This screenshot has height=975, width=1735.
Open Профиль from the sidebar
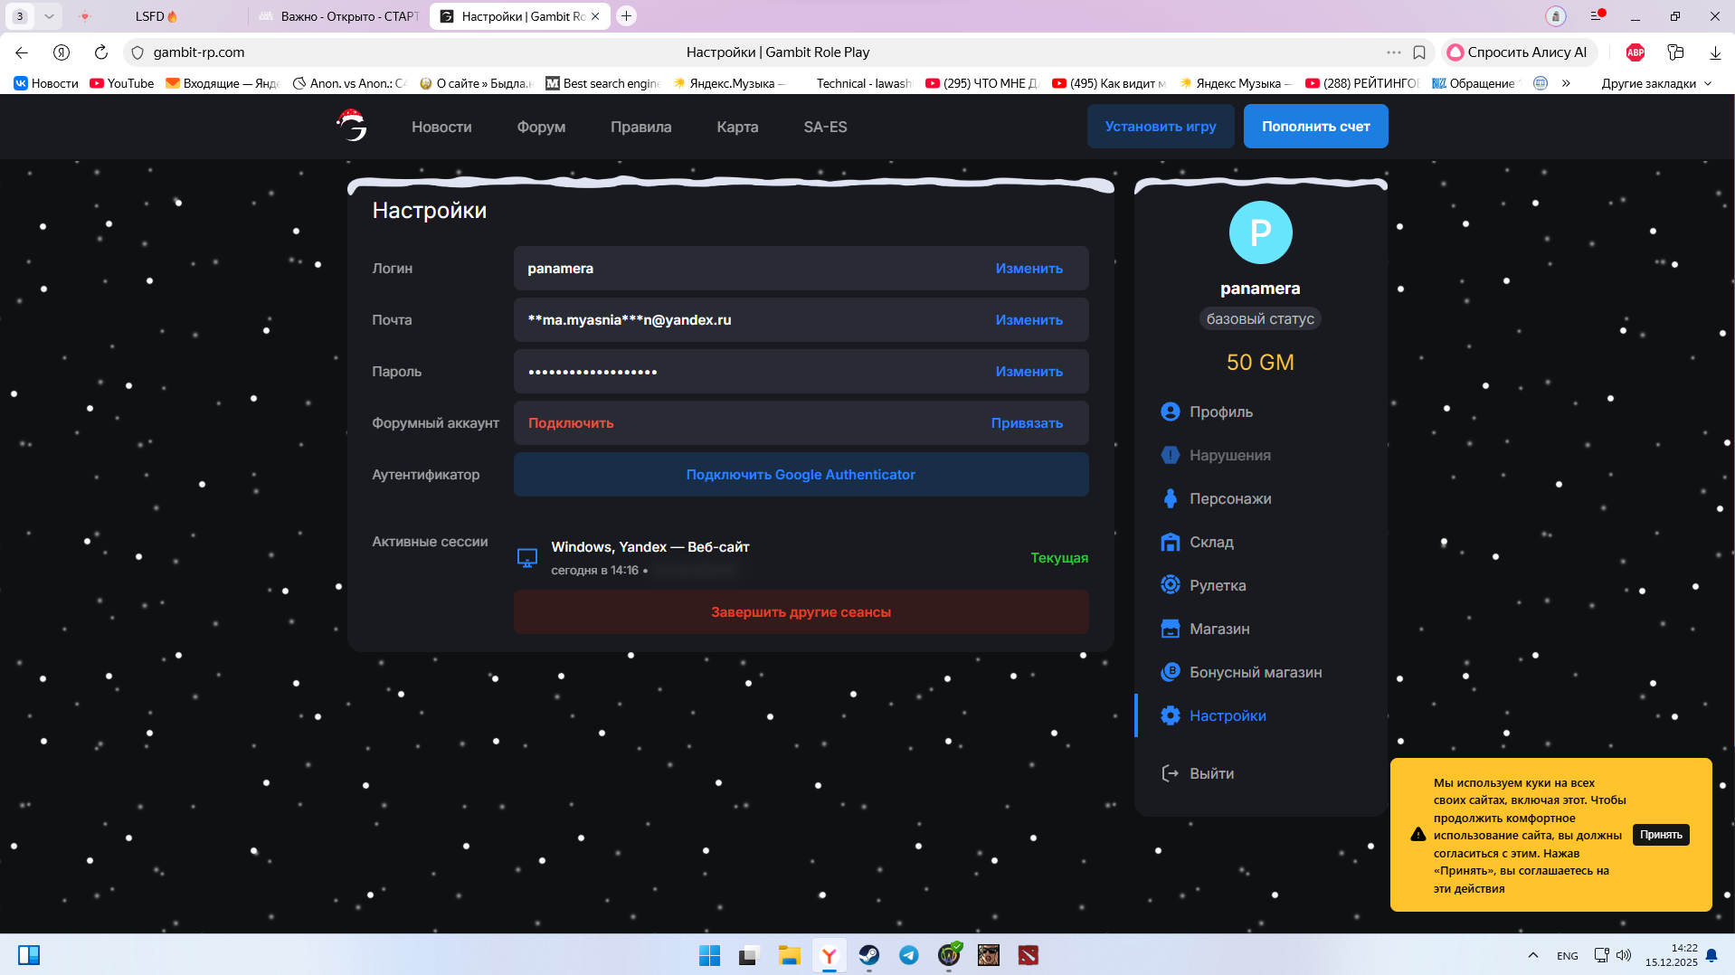[x=1220, y=412]
